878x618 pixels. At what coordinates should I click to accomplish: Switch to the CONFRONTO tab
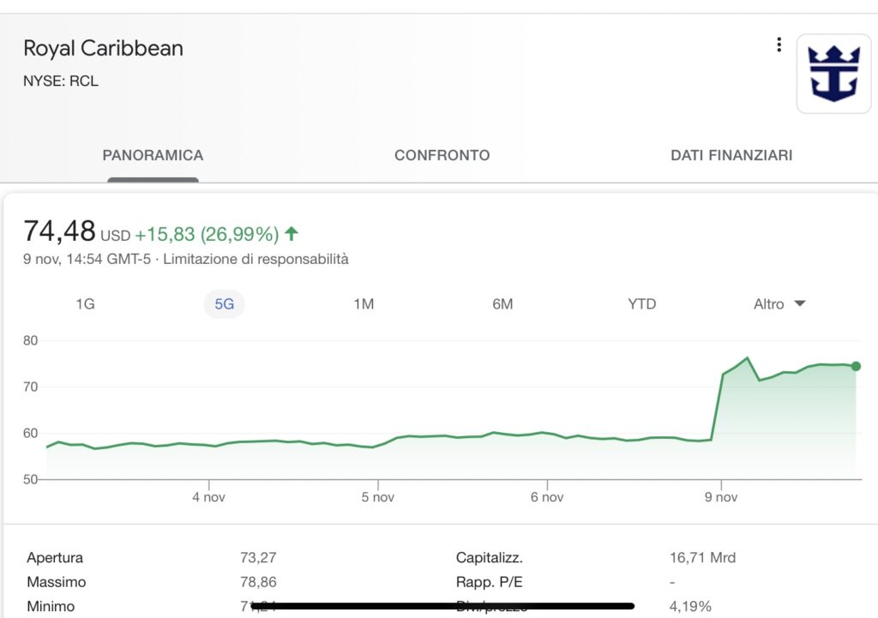tap(442, 155)
